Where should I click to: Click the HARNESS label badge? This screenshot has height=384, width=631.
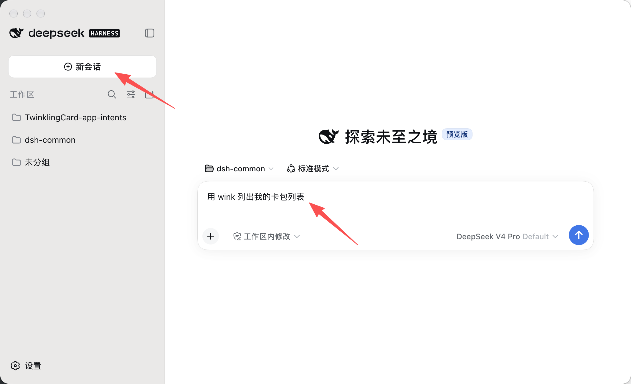[105, 33]
